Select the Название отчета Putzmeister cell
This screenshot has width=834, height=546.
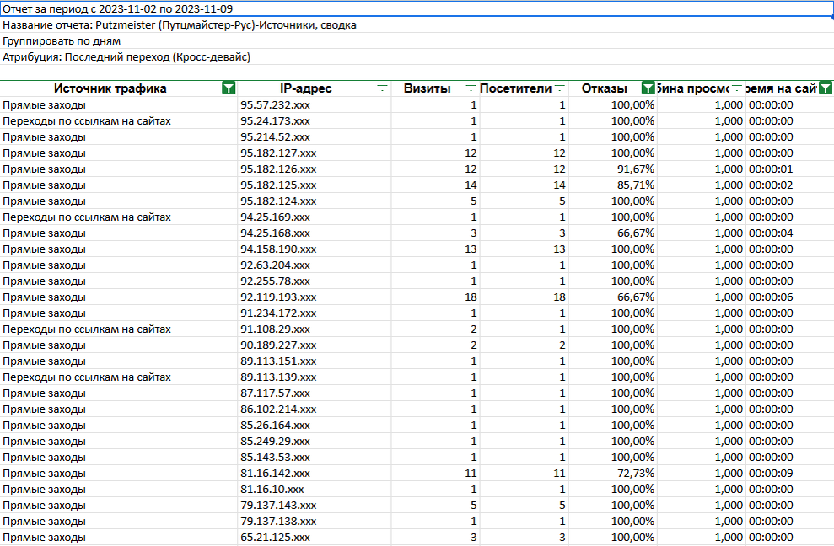(417, 25)
